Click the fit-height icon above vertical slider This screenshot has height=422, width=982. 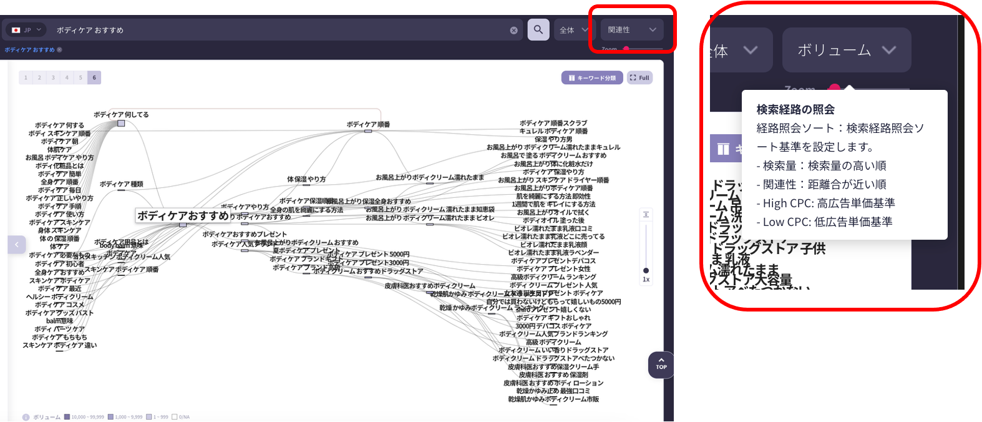(x=646, y=215)
